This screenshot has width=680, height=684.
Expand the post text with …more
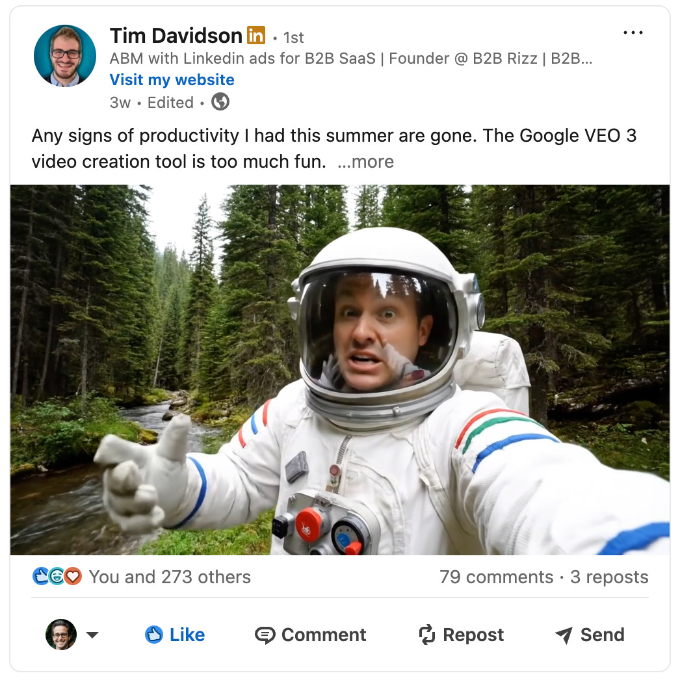[365, 162]
